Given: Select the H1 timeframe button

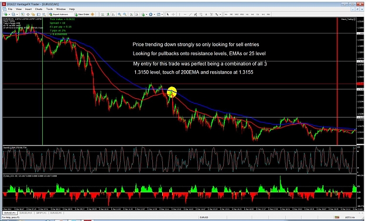Looking at the screenshot, I should tap(247, 15).
